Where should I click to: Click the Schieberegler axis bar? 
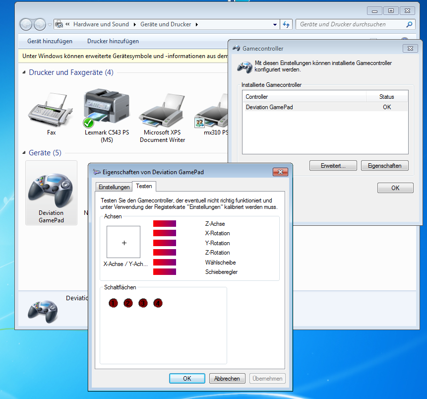tap(165, 272)
